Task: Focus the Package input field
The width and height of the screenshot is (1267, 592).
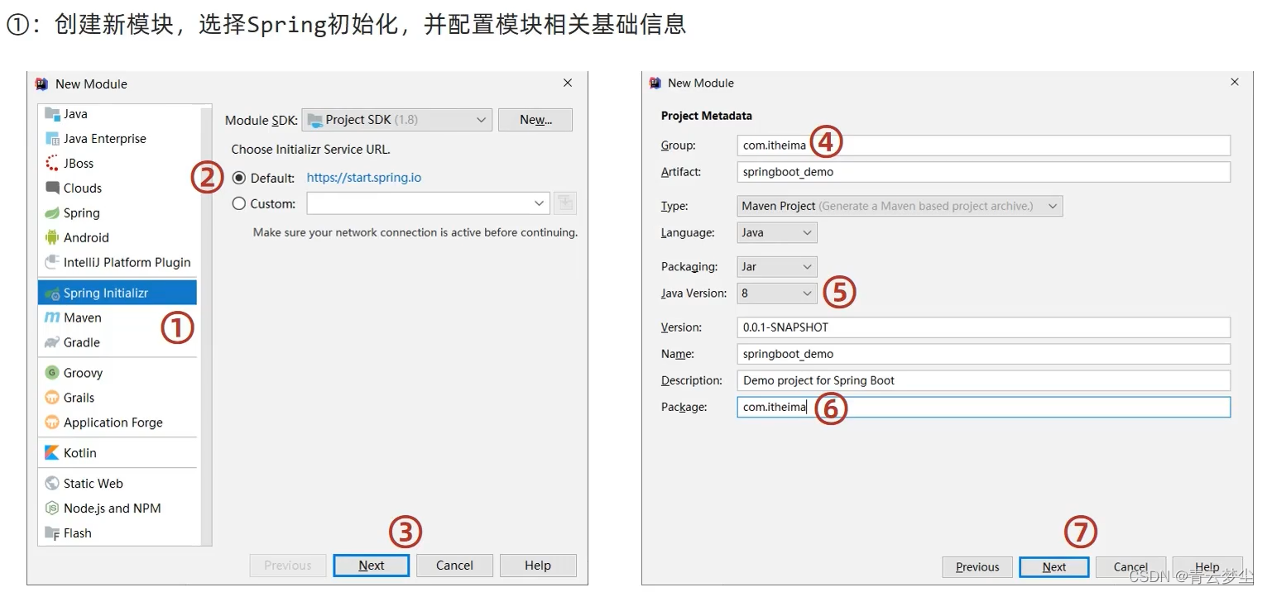Action: click(x=984, y=407)
